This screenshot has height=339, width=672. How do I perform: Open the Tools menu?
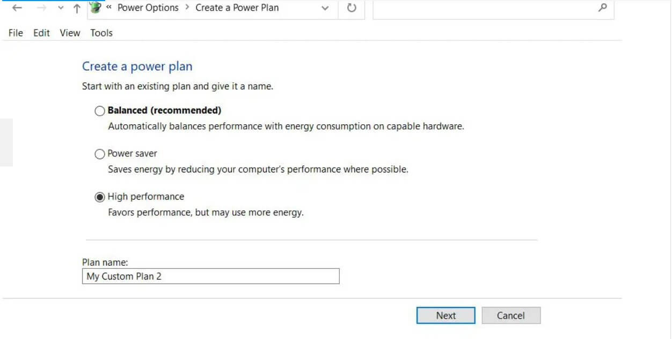(101, 33)
